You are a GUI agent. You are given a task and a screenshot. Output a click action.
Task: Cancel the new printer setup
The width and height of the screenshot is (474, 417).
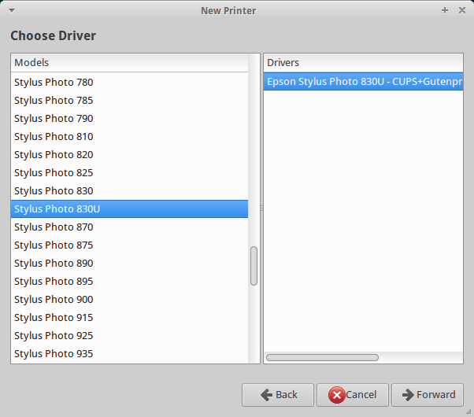(x=353, y=395)
